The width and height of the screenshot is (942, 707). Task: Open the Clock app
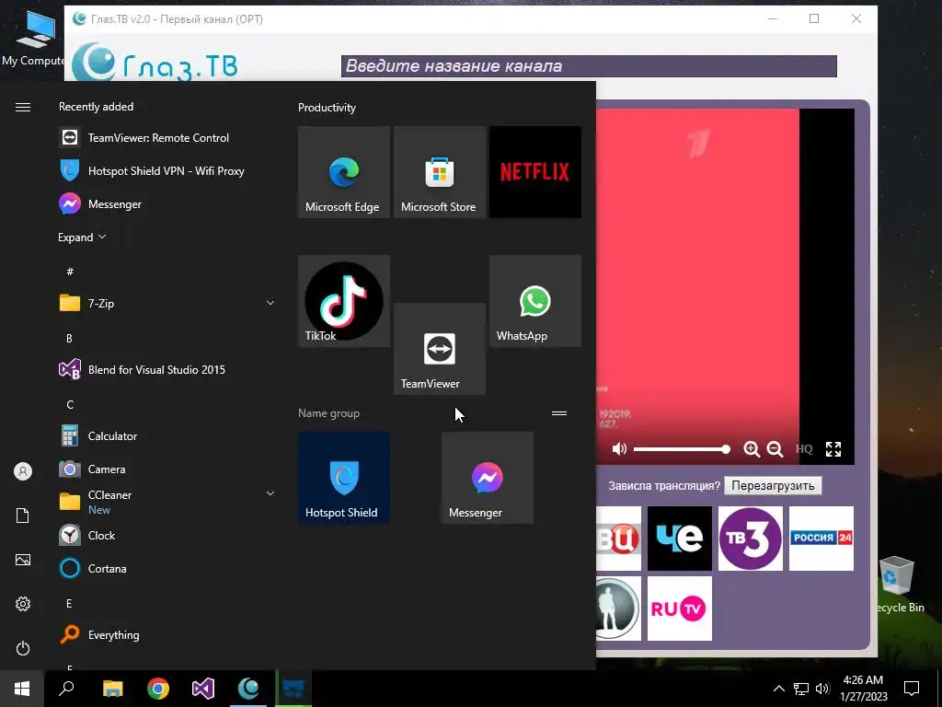[167, 535]
